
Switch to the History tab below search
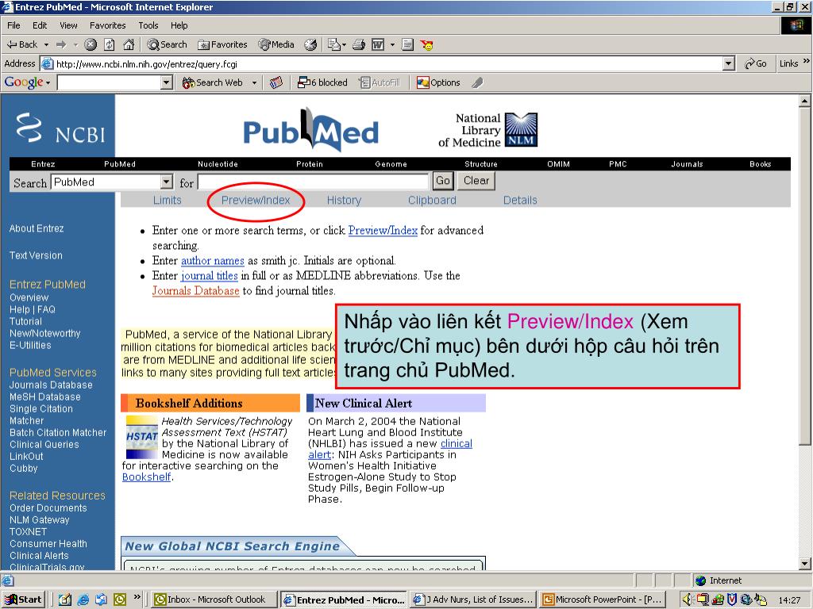pos(344,201)
